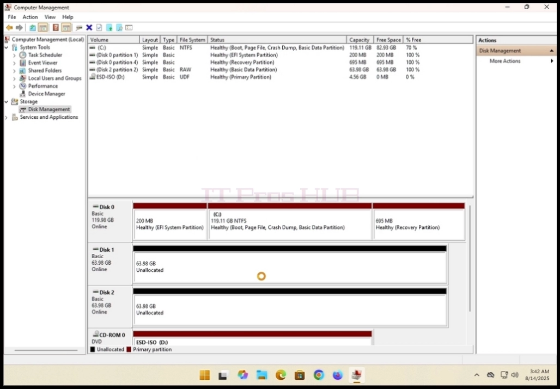Launch Microsoft Edge from the taskbar
The height and width of the screenshot is (389, 560).
(x=281, y=375)
